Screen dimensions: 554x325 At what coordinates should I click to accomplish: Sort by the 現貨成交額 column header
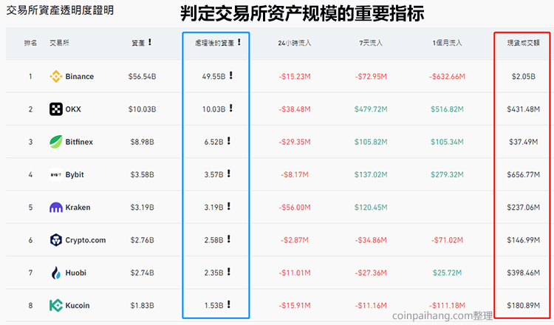(x=523, y=43)
